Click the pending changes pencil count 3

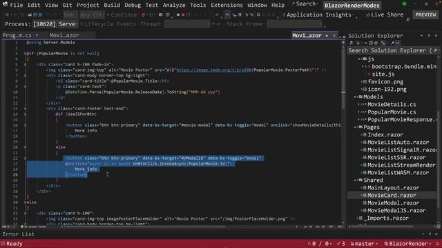pos(340,244)
